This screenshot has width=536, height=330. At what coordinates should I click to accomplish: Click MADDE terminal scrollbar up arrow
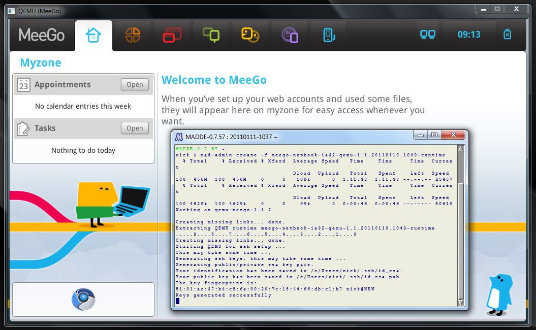[461, 149]
